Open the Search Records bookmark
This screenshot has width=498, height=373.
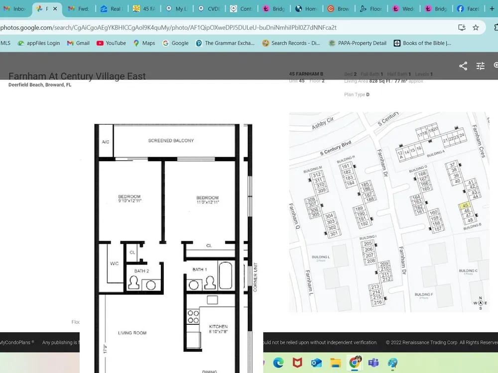[x=291, y=43]
